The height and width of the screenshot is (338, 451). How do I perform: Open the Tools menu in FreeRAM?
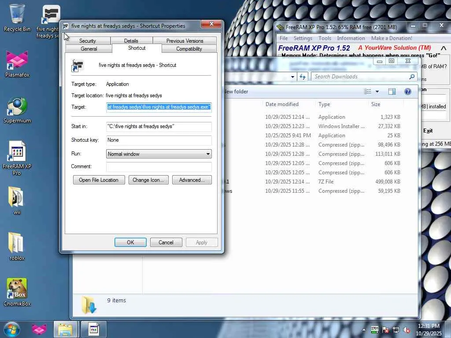325,38
